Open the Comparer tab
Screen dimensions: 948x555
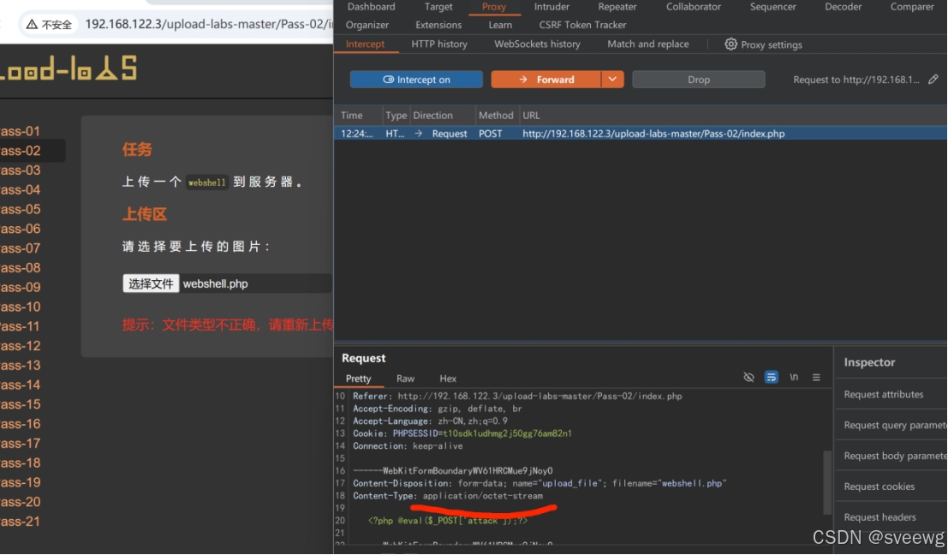click(x=912, y=7)
